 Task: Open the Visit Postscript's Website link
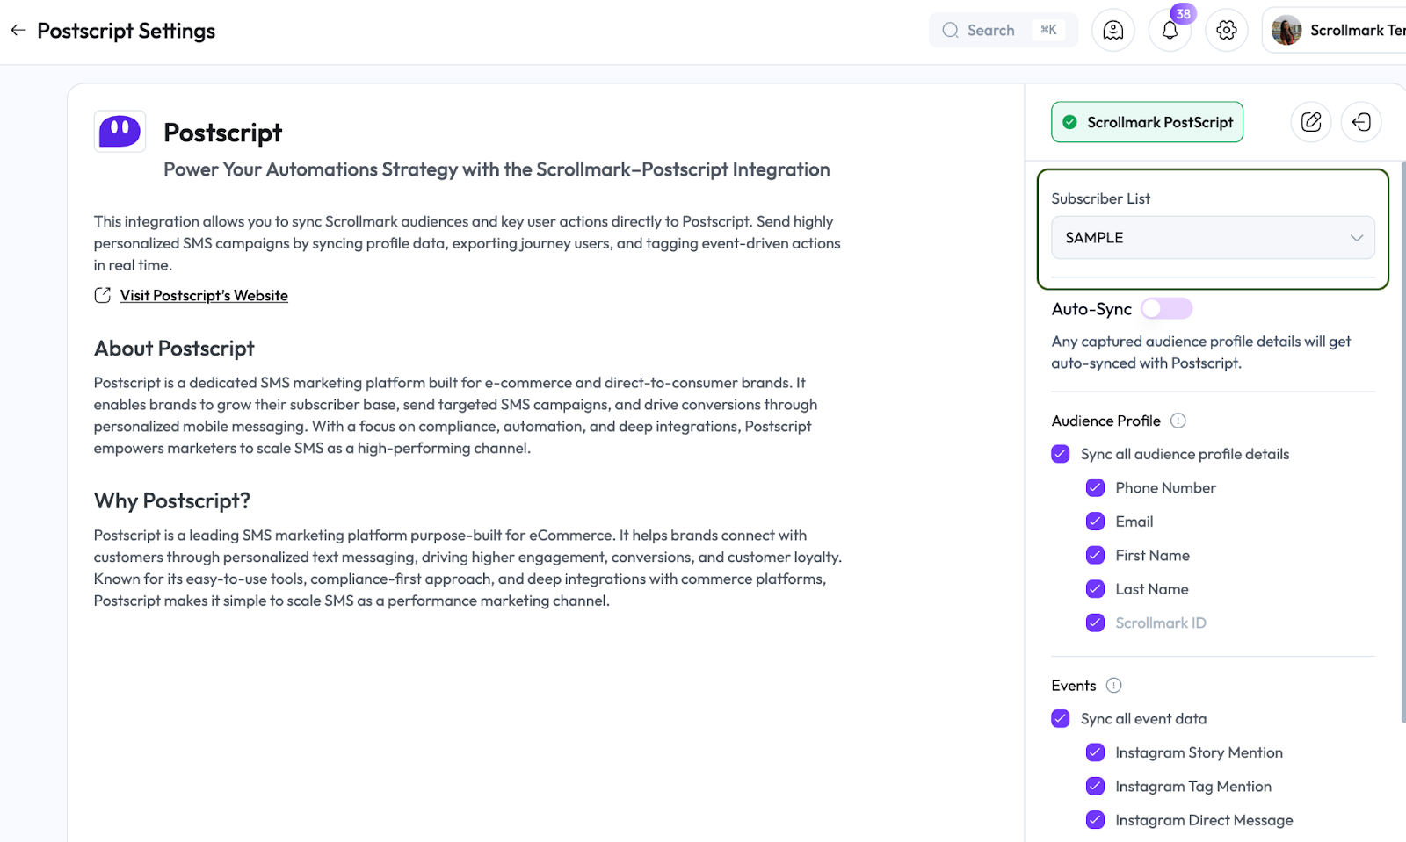pos(204,296)
